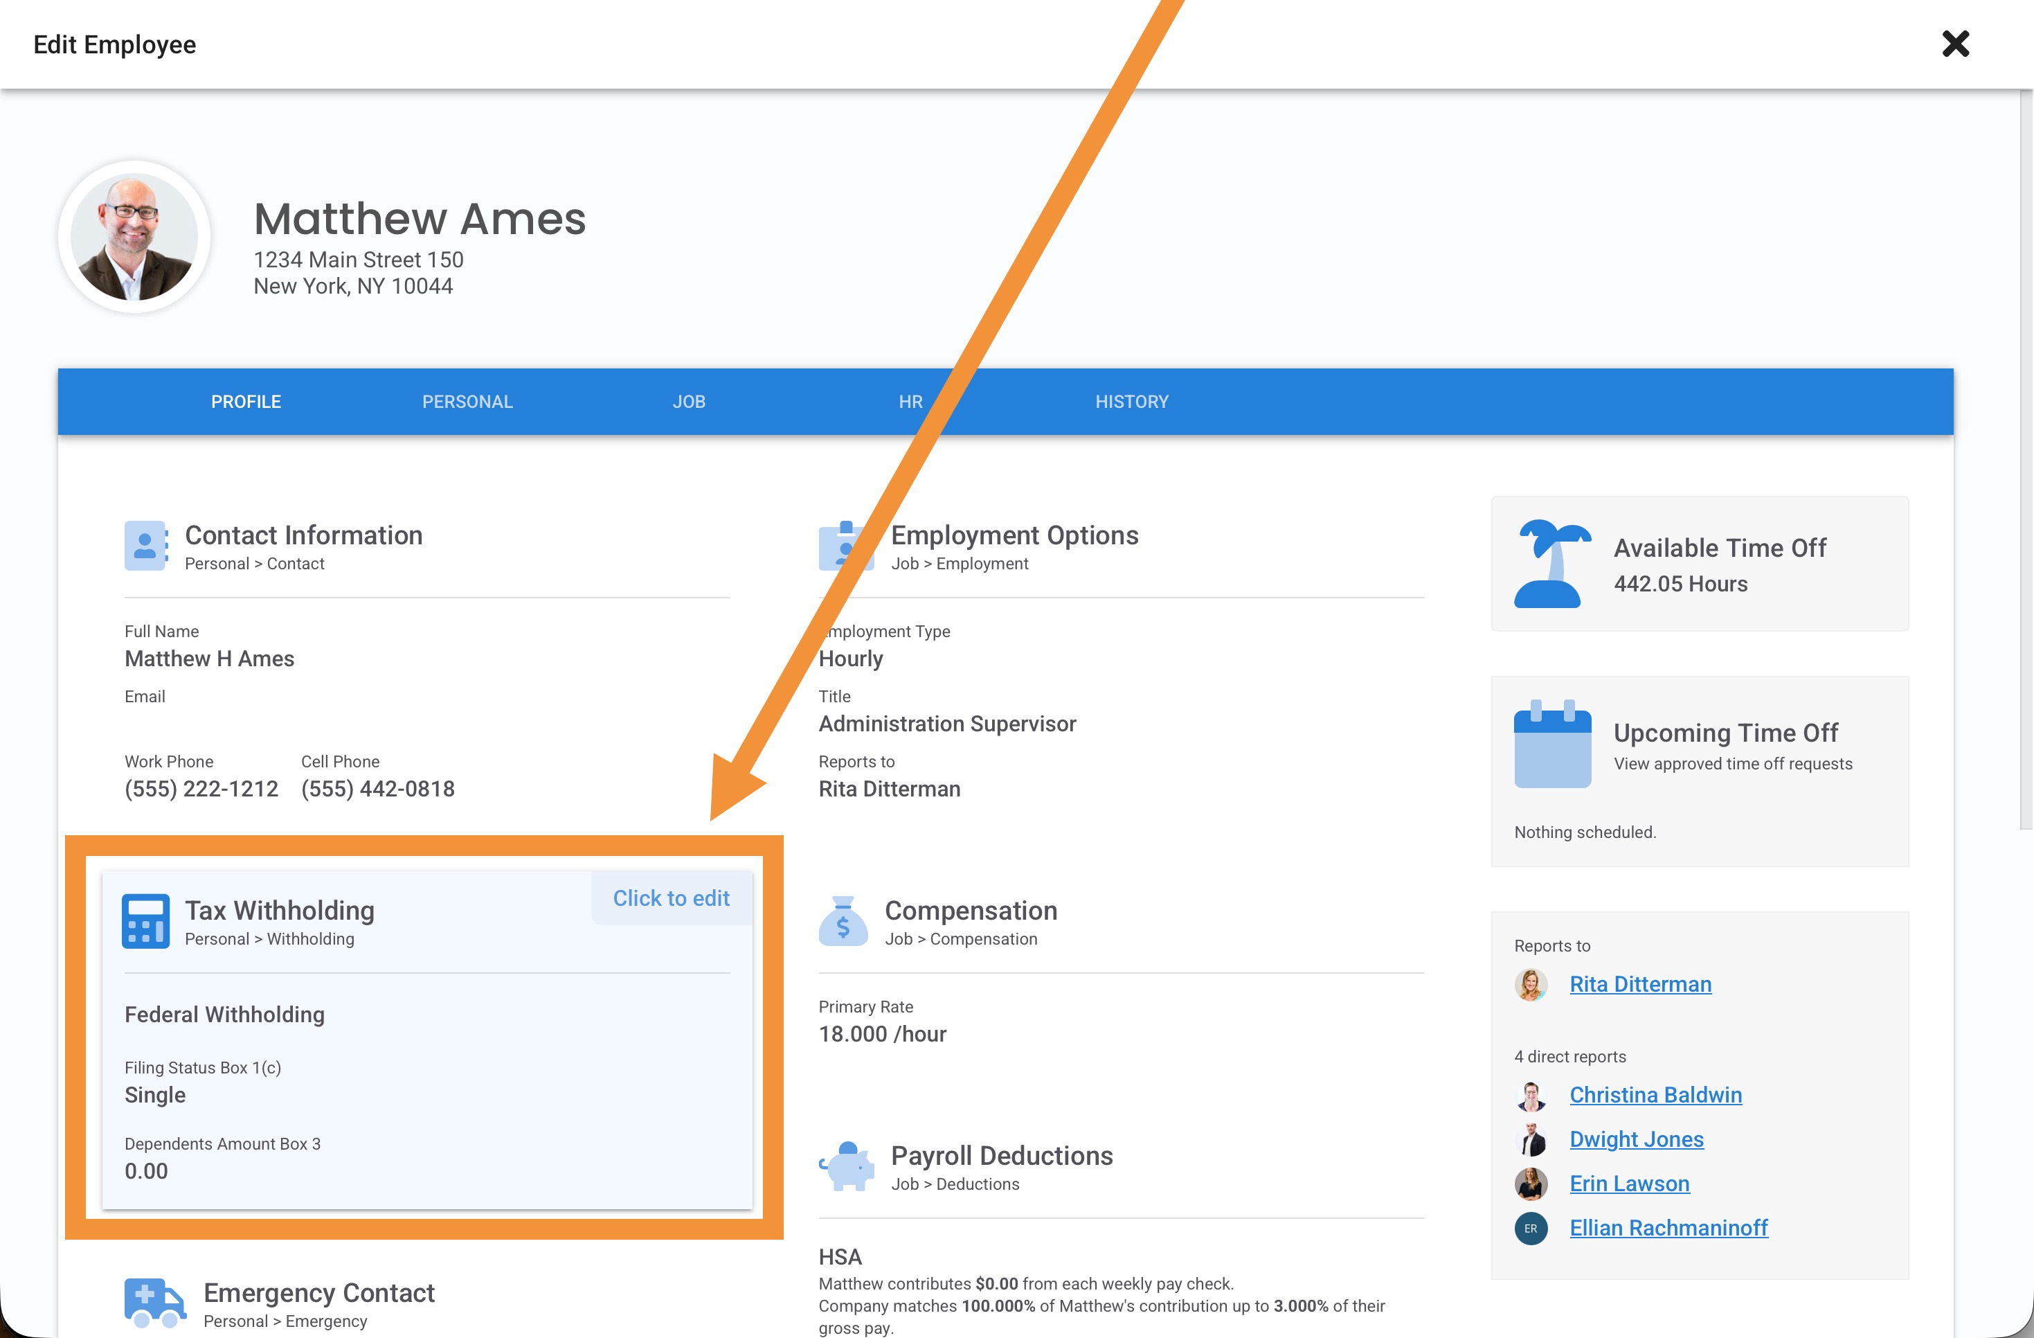Switch to the PERSONAL tab
Screen dimensions: 2034x1338
coord(467,402)
